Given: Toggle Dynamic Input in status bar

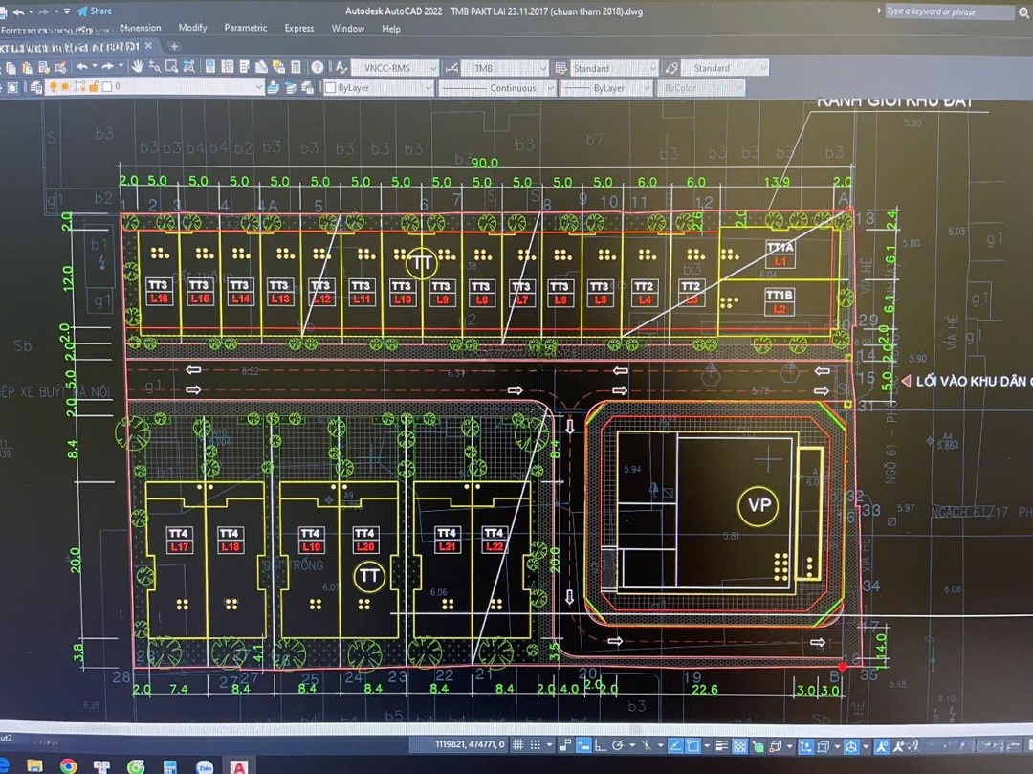Looking at the screenshot, I should pyautogui.click(x=583, y=745).
